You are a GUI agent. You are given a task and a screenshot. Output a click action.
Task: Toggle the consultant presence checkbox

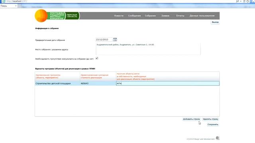pyautogui.click(x=97, y=58)
